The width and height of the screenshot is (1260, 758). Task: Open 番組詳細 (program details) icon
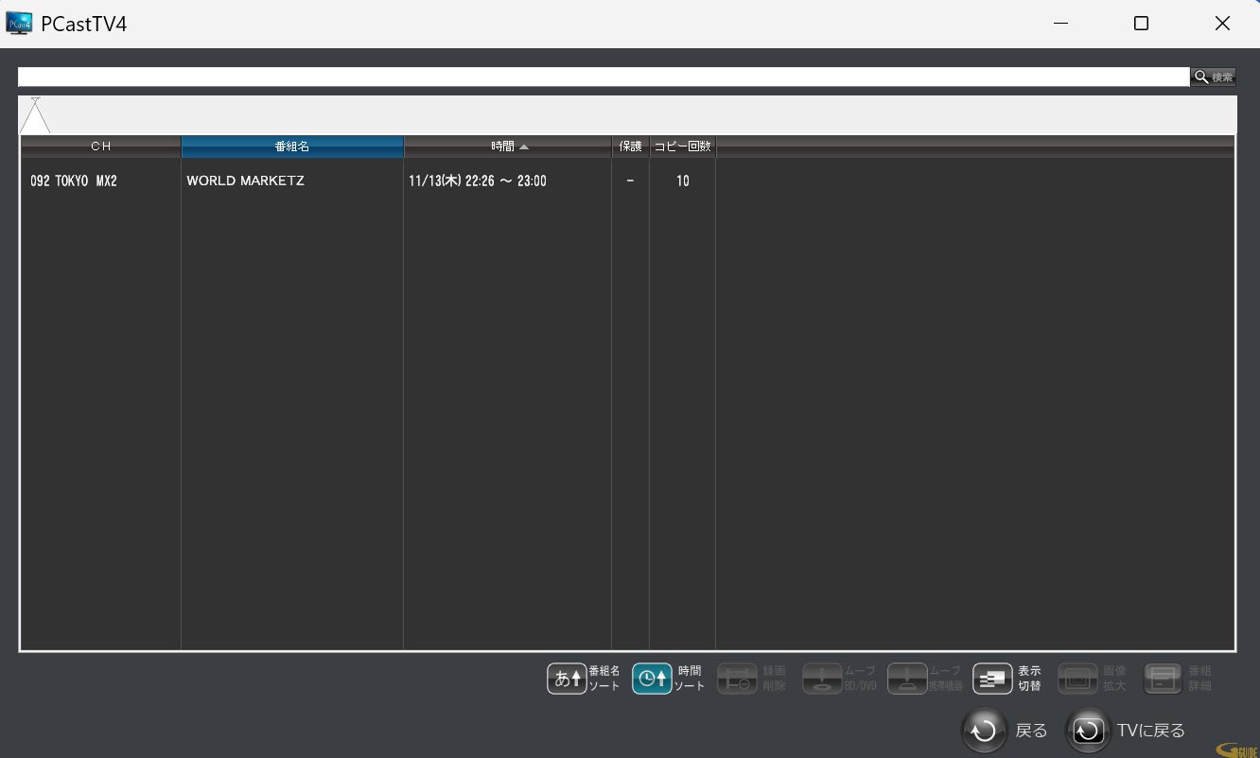click(1163, 679)
